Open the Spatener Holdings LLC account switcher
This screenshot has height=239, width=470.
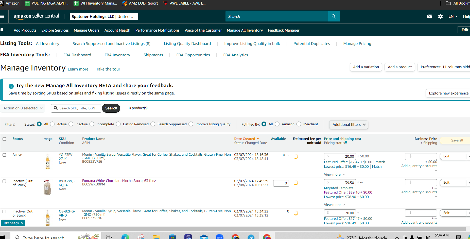tap(104, 16)
